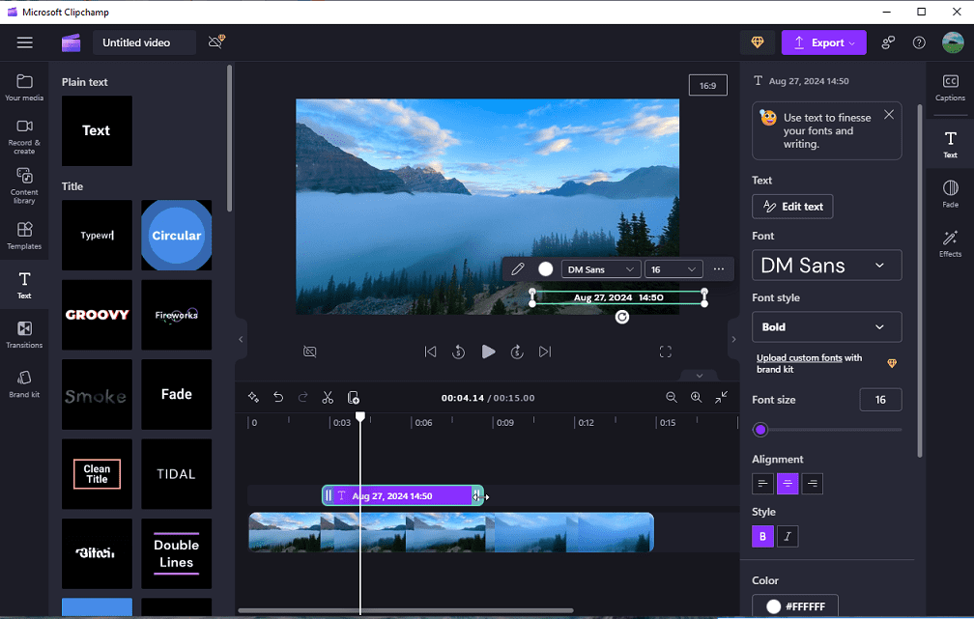Image resolution: width=974 pixels, height=619 pixels.
Task: Open Content library sidebar tab
Action: point(24,185)
